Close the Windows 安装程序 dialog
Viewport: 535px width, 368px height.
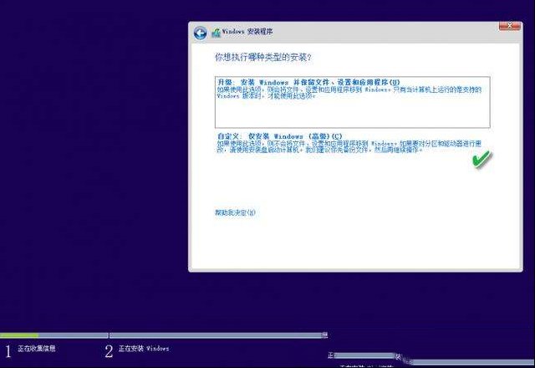509,26
